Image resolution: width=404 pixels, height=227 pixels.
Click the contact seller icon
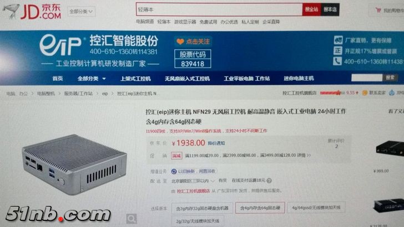click(365, 93)
